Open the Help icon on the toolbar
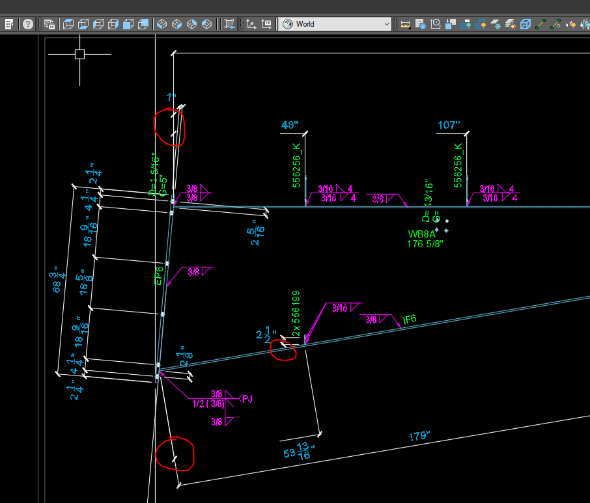 [27, 24]
